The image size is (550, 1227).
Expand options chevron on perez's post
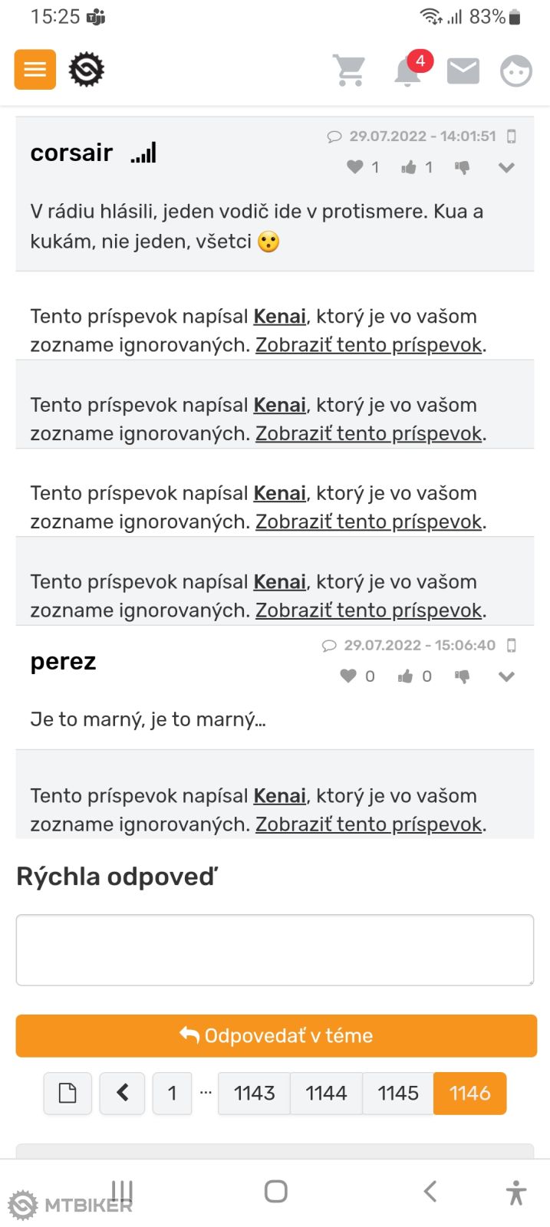pyautogui.click(x=506, y=676)
